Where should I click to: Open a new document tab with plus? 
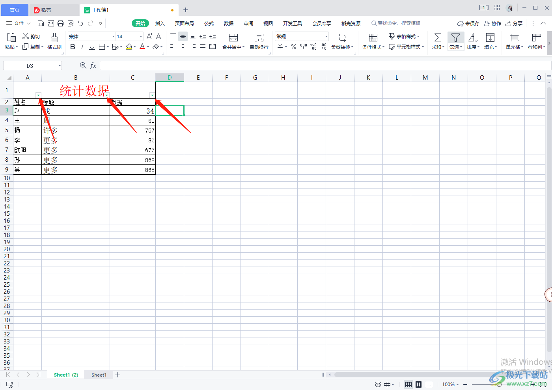pyautogui.click(x=186, y=10)
